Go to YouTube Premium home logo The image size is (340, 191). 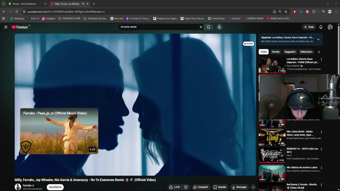tap(20, 27)
